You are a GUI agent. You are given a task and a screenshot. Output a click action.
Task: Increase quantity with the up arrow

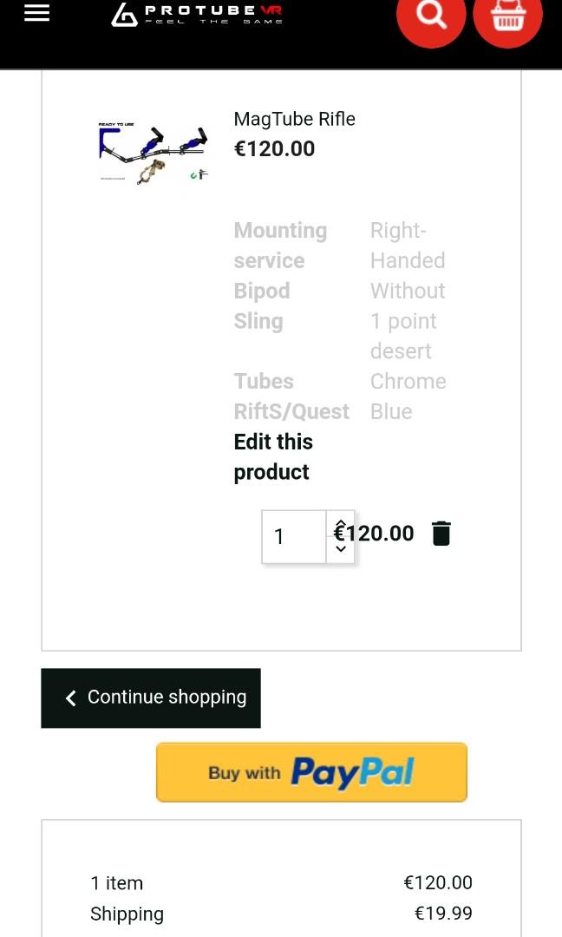341,523
